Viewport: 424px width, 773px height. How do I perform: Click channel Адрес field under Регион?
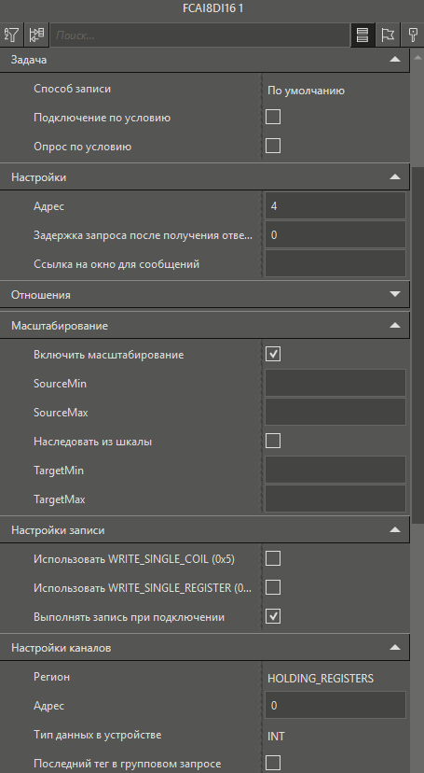(x=335, y=706)
